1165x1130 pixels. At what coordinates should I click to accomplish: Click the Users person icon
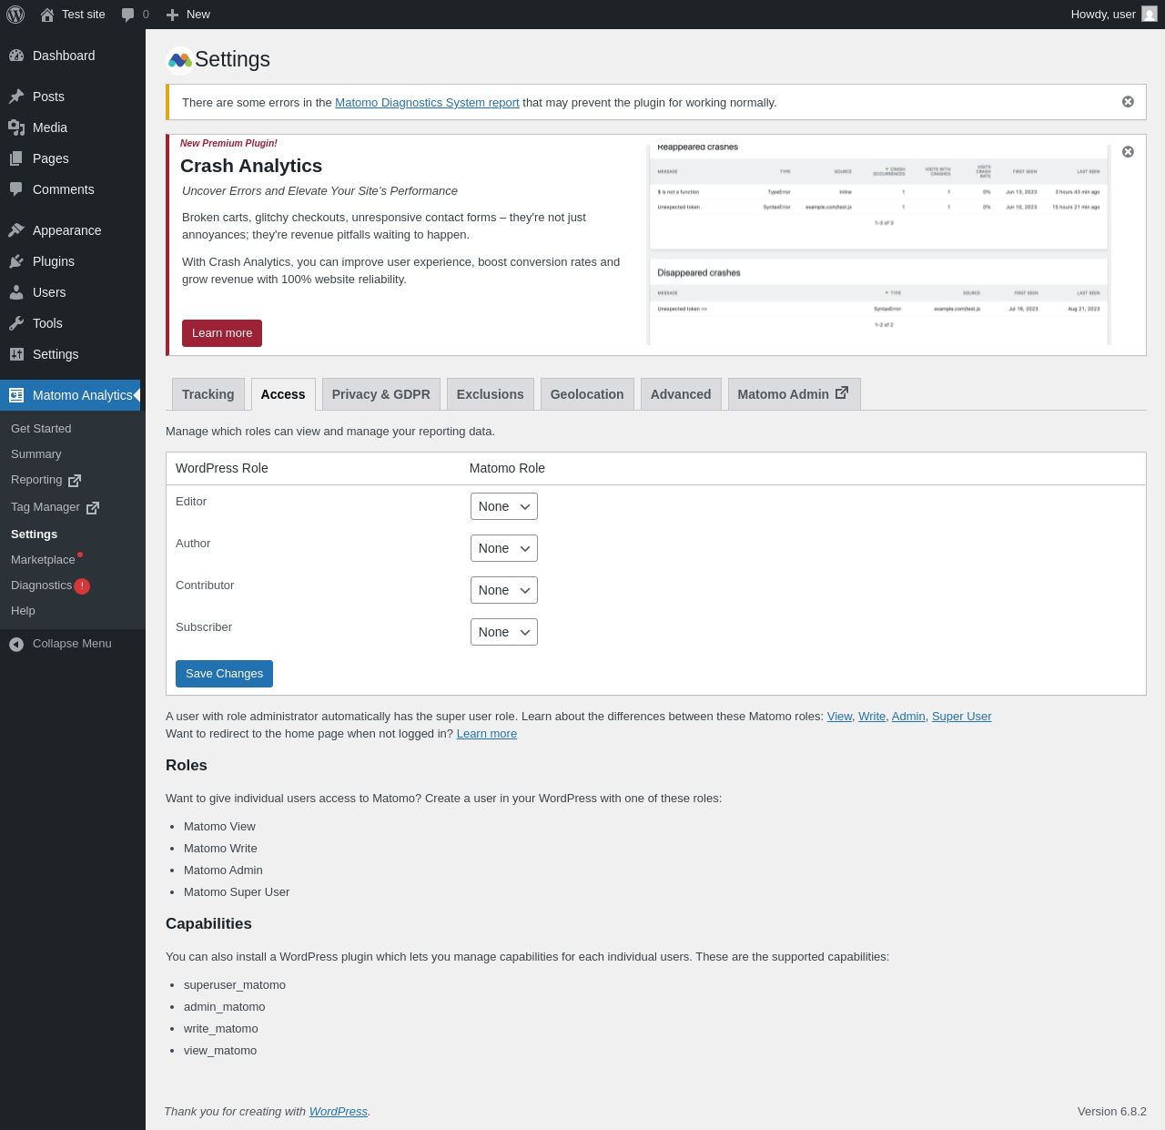coord(16,292)
